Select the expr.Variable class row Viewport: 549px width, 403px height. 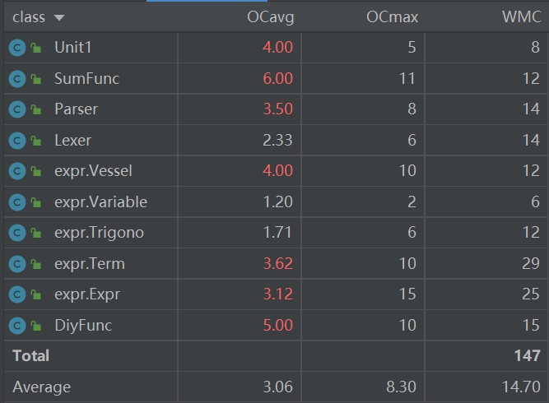[275, 201]
